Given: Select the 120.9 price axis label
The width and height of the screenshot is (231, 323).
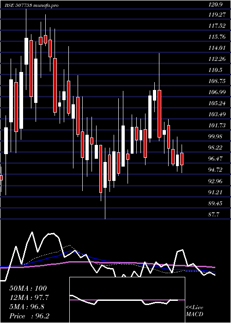Looking at the screenshot, I should pos(215,5).
